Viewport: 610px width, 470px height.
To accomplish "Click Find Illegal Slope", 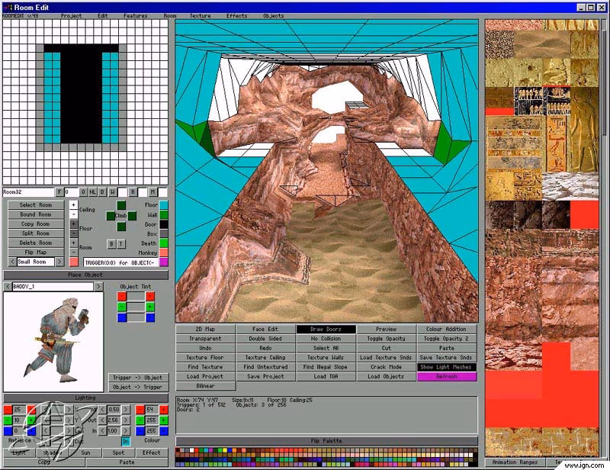I will click(x=326, y=367).
